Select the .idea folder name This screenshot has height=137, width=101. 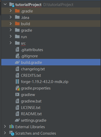coord(25,18)
